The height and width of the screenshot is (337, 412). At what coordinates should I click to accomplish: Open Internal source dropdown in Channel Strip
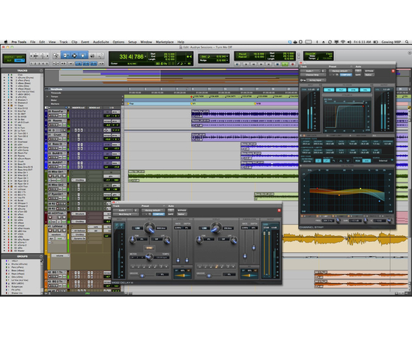click(x=384, y=161)
